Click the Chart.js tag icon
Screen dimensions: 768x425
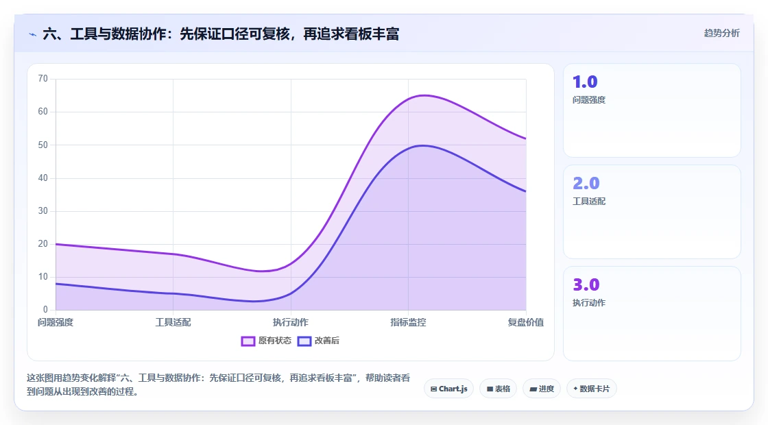point(433,389)
